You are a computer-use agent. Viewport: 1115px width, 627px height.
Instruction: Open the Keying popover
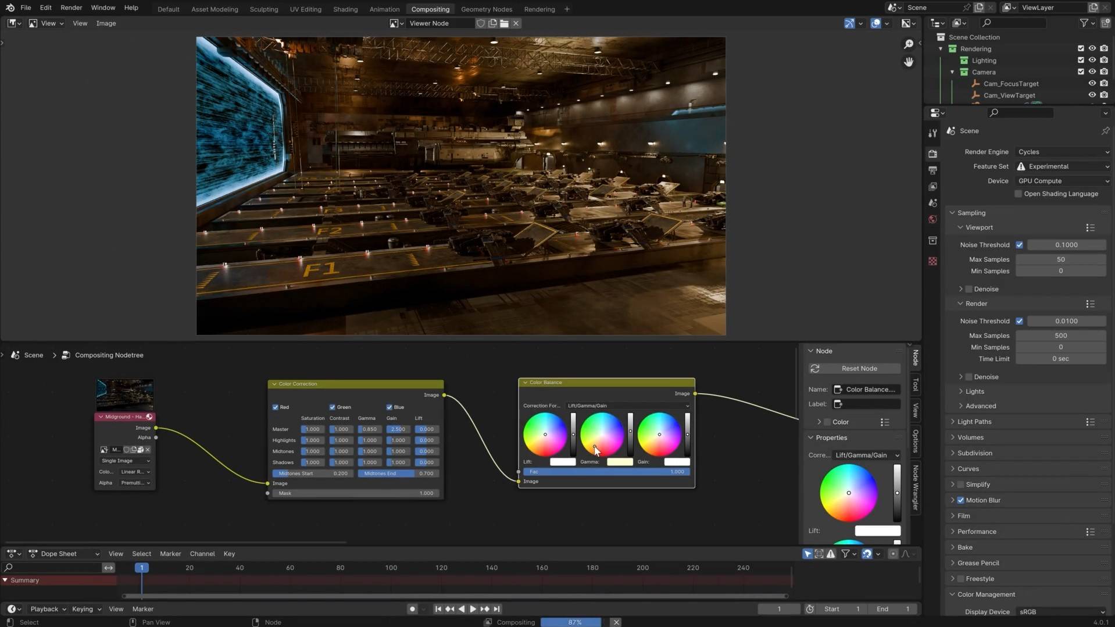point(86,609)
